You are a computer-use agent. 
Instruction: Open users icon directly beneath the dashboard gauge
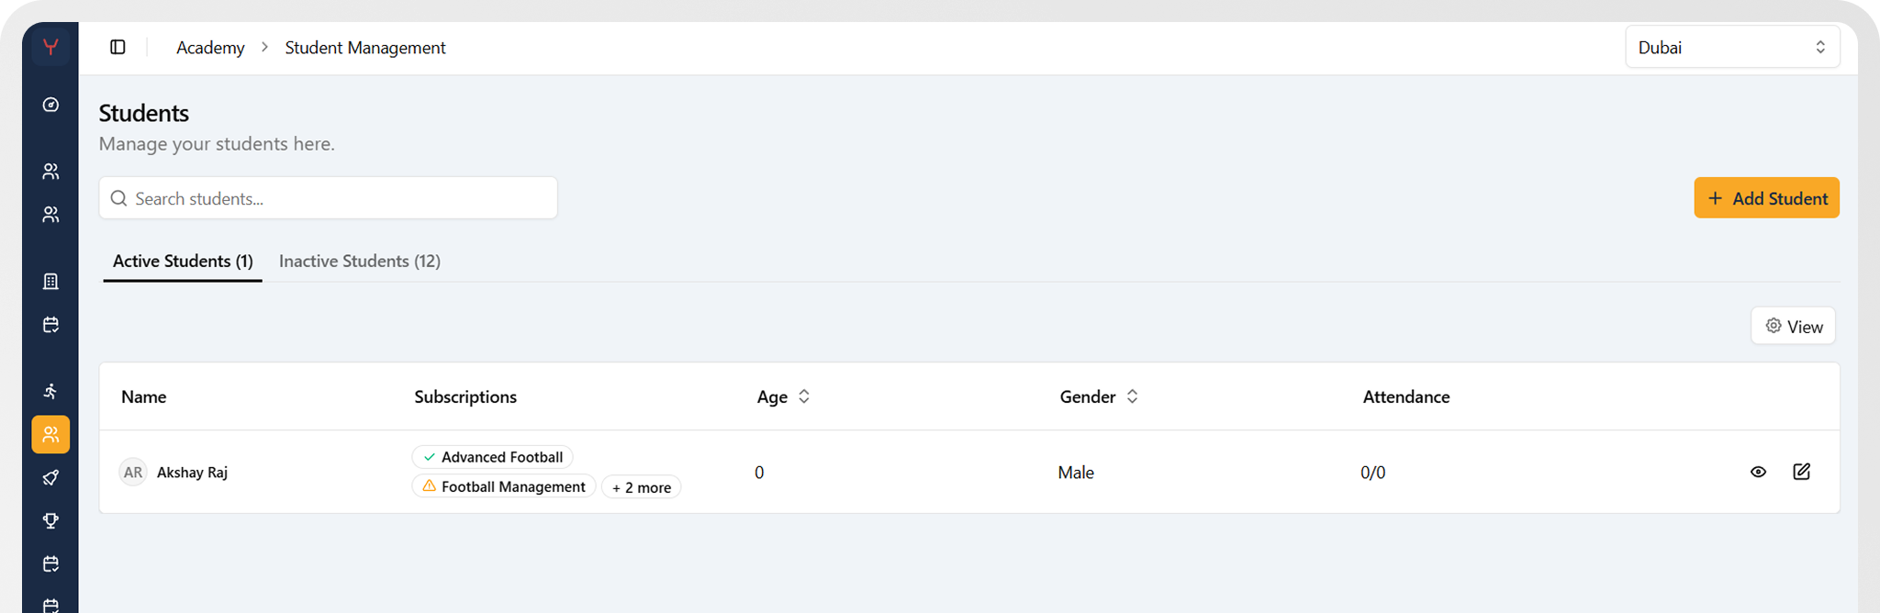pos(50,172)
